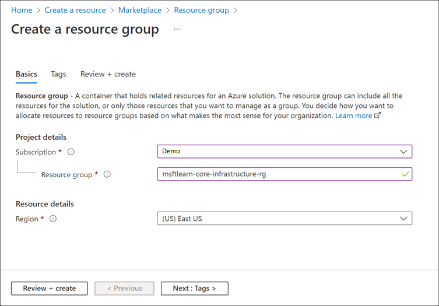Go to Home breadcrumb
Image resolution: width=439 pixels, height=306 pixels.
tap(22, 10)
